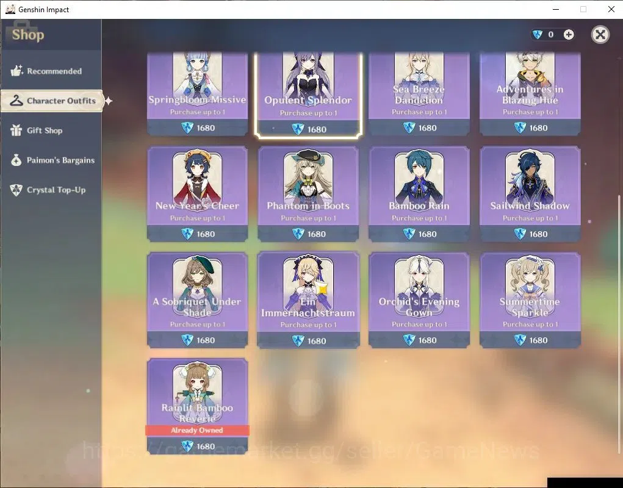The image size is (623, 488).
Task: Open the Recommended shop tab
Action: 51,71
